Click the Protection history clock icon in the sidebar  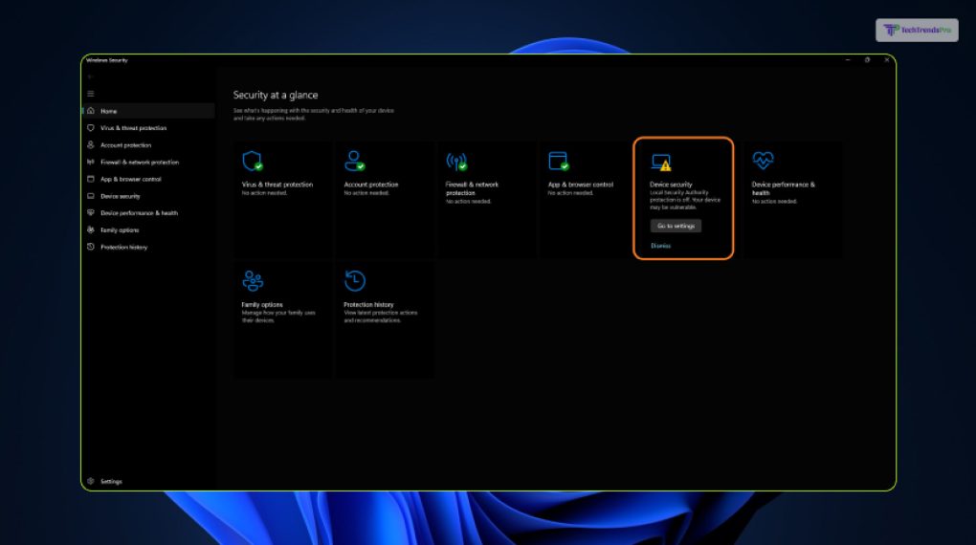coord(91,247)
